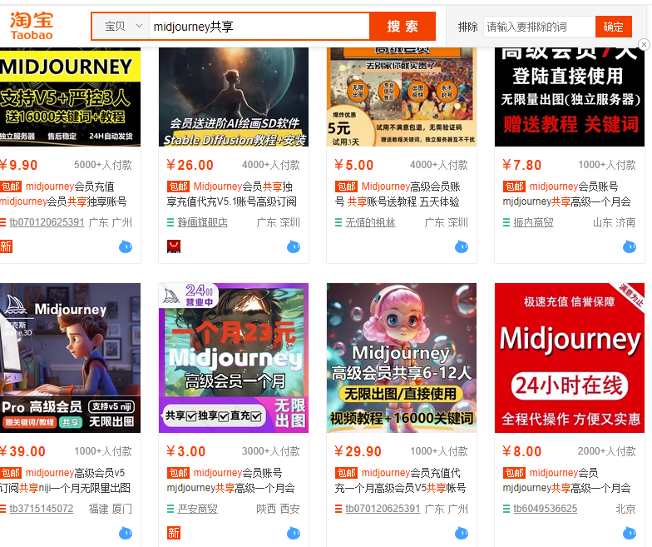Screen dimensions: 652x547
Task: Click the shop icon beside 严安商贸
Action: tap(170, 509)
